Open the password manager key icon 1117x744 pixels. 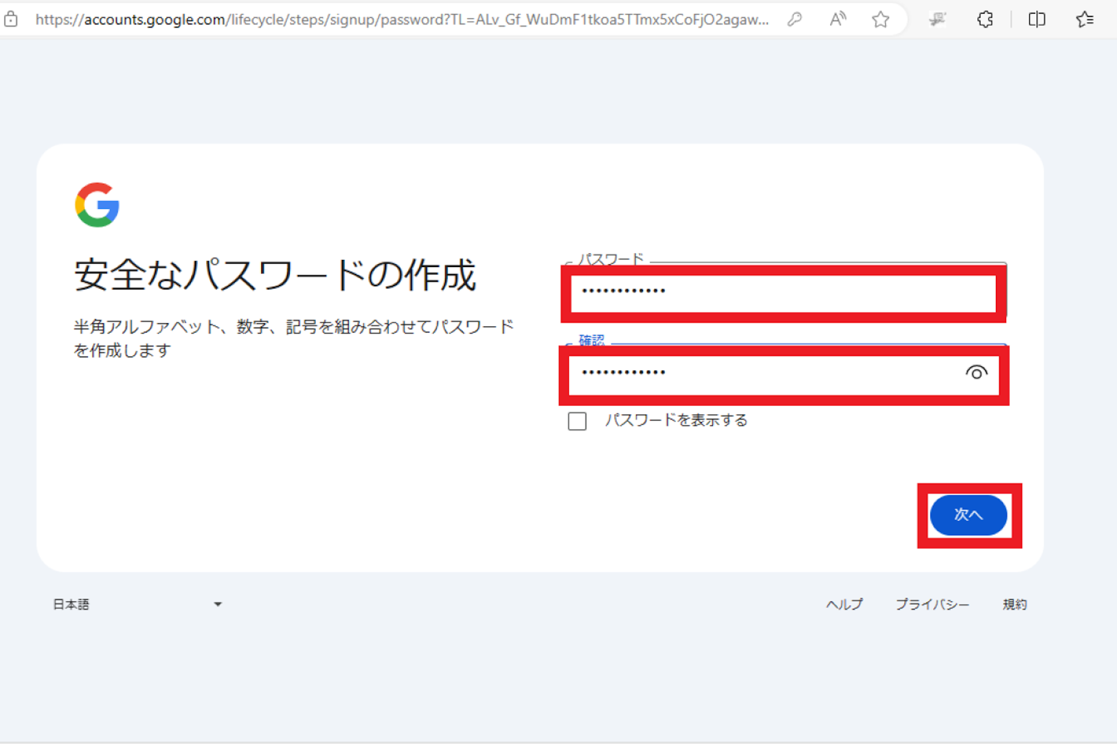795,20
